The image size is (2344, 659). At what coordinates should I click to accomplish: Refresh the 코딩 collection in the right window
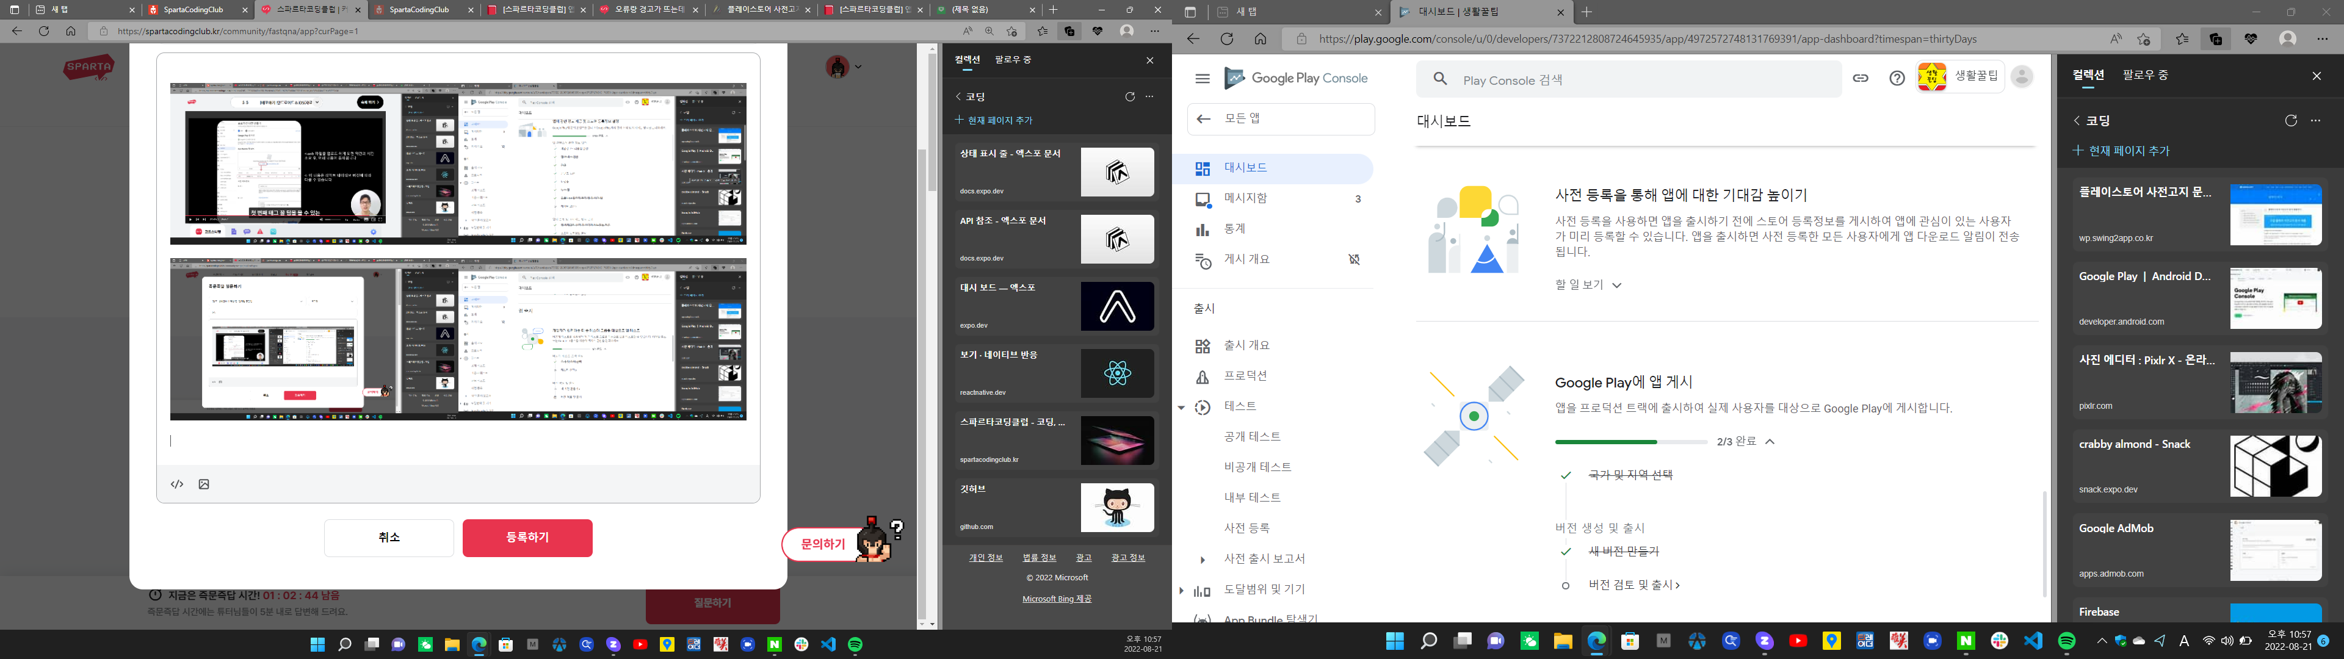pos(2292,120)
